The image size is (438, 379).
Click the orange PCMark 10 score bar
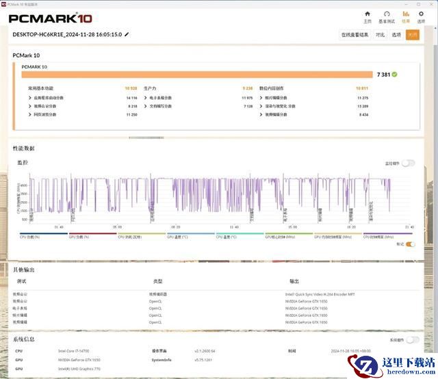pos(197,75)
